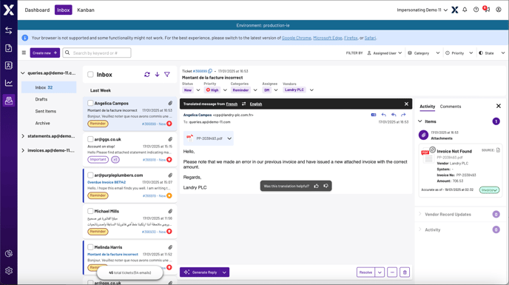Open State filter dropdown

tap(492, 53)
